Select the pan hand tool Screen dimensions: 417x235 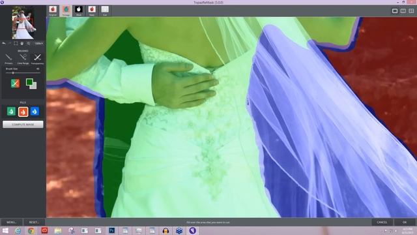click(x=22, y=44)
